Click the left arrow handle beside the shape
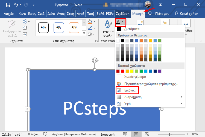 pos(27,109)
